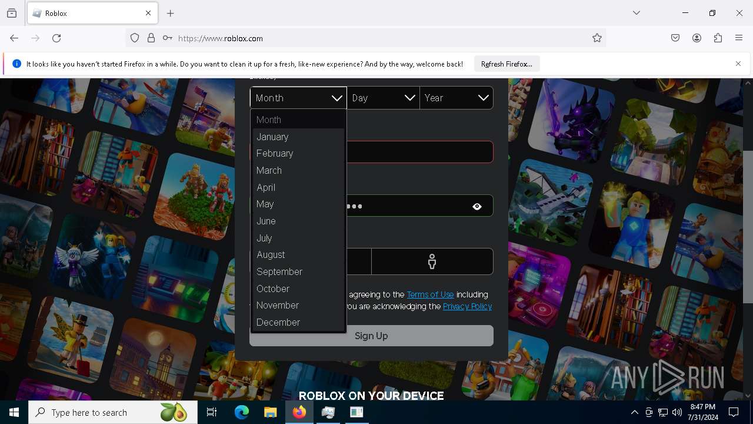
Task: Click the Firefox taskbar icon
Action: click(x=299, y=412)
